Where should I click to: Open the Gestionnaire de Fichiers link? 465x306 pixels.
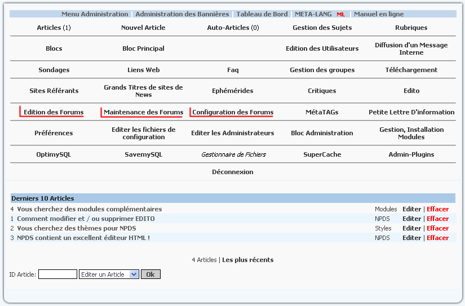coord(233,154)
